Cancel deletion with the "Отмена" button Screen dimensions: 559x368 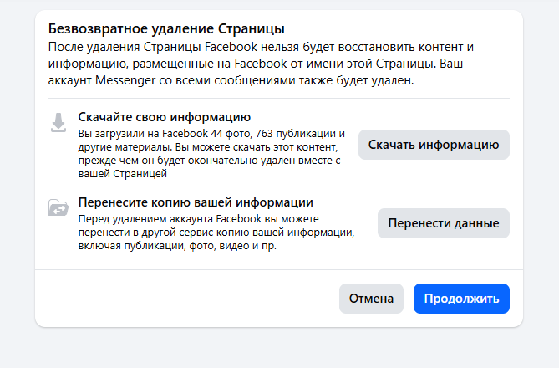pos(371,299)
